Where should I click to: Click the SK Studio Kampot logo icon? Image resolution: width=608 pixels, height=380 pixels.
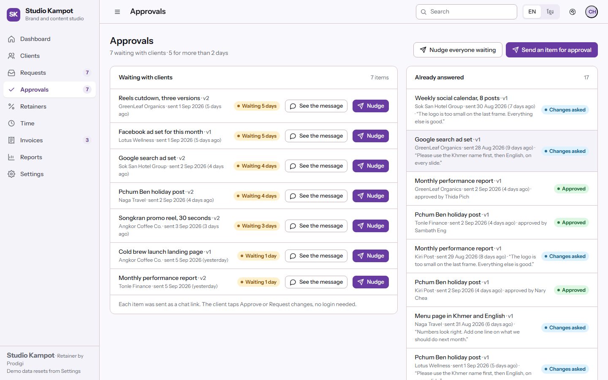click(x=14, y=14)
